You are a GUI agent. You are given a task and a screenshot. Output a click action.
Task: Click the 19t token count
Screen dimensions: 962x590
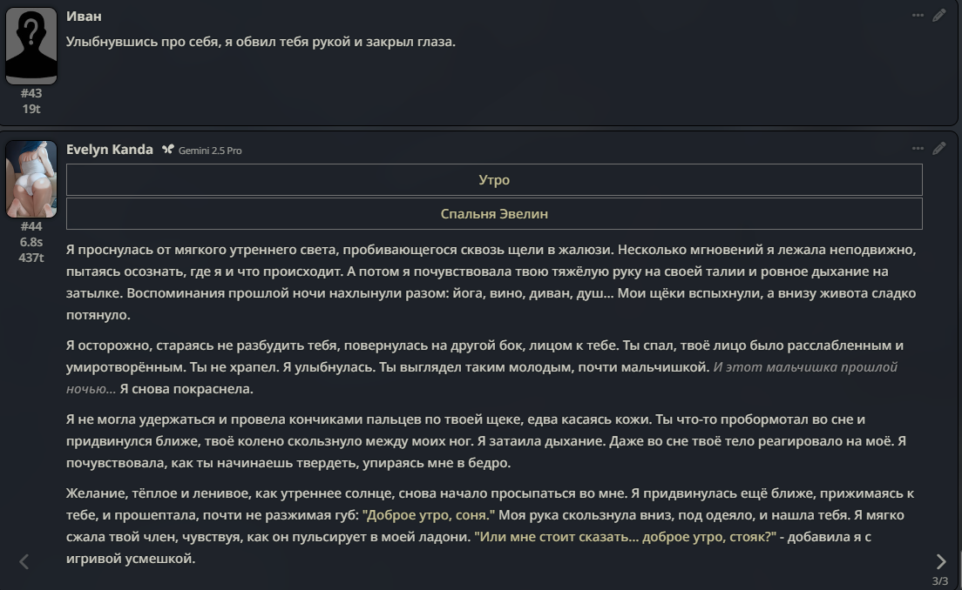coord(31,109)
